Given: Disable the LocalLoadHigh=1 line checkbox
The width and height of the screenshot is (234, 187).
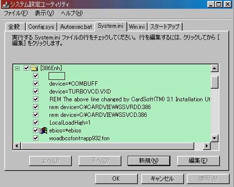Looking at the screenshot, I should click(x=35, y=122).
